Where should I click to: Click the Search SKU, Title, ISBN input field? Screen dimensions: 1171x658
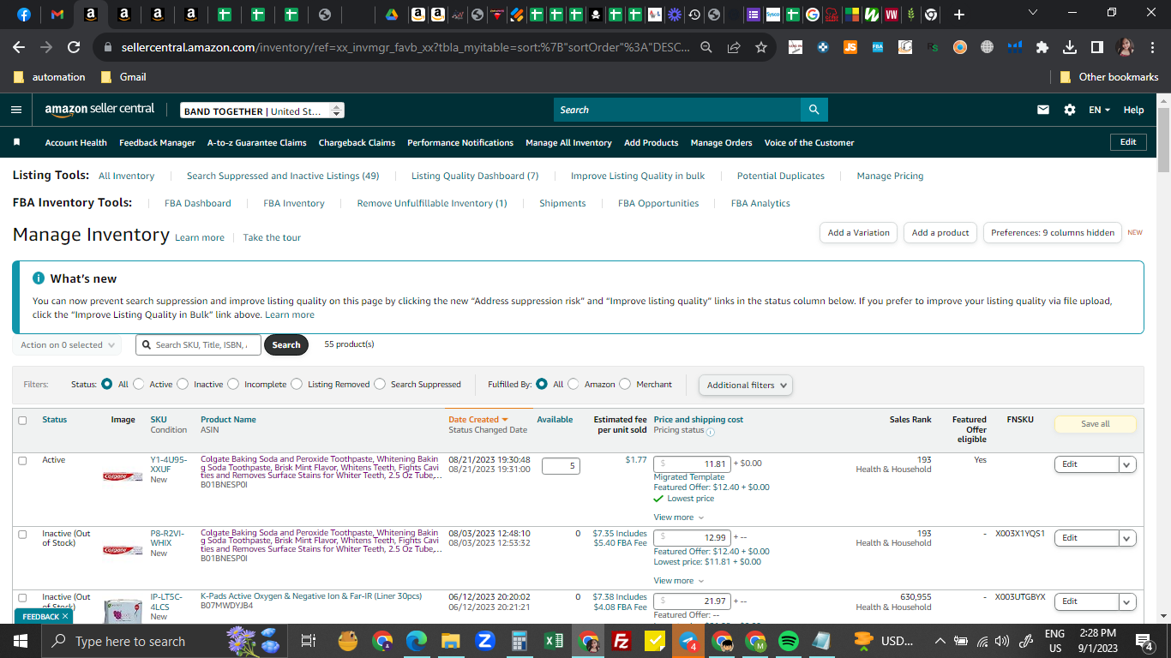pyautogui.click(x=198, y=345)
